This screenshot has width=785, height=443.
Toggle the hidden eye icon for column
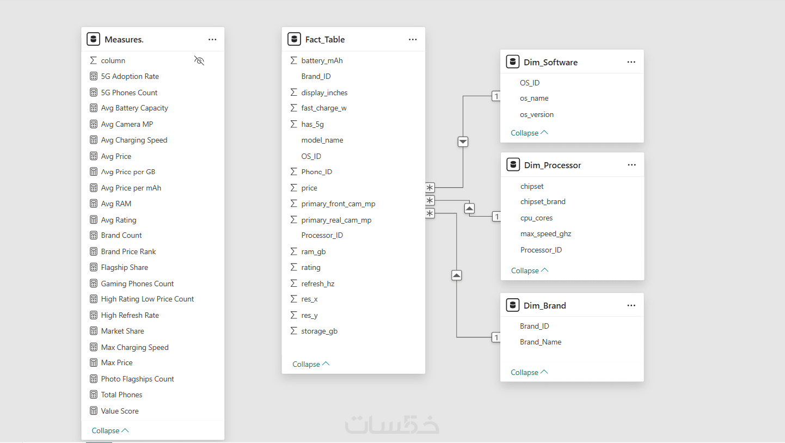[x=199, y=60]
